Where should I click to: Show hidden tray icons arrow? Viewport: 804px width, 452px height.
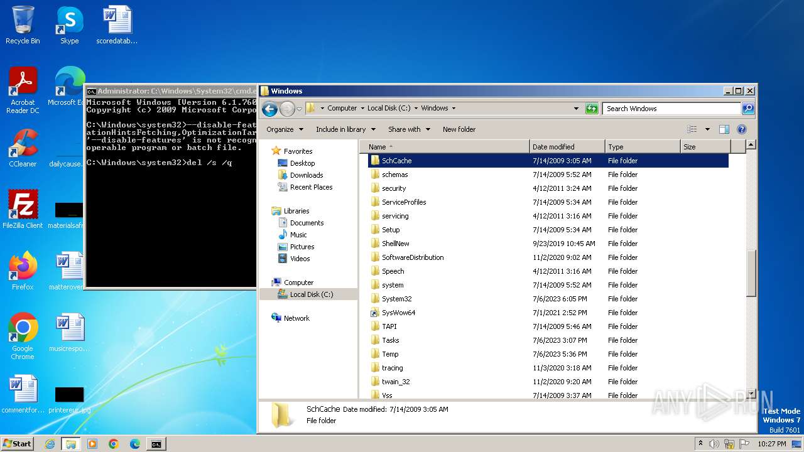[x=701, y=444]
